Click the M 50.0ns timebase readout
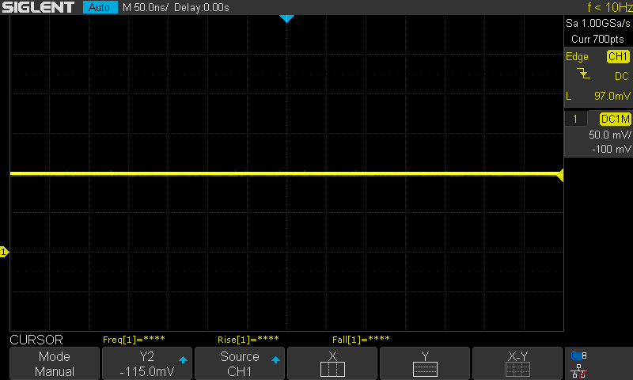 (146, 7)
